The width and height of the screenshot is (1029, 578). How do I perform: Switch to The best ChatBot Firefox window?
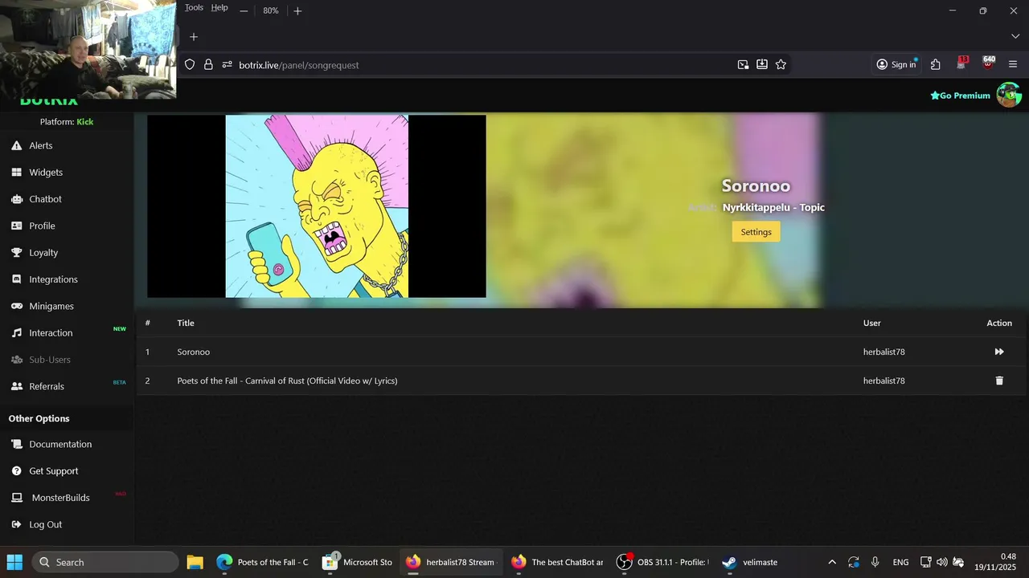[557, 562]
